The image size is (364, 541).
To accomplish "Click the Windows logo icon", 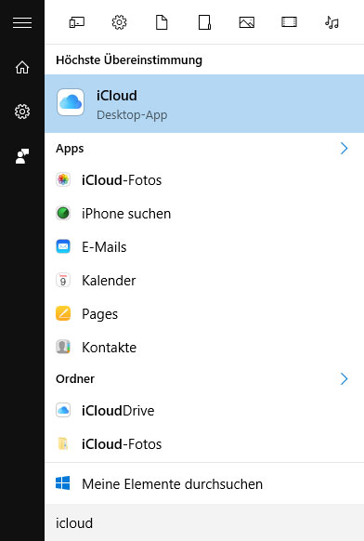I will point(63,483).
